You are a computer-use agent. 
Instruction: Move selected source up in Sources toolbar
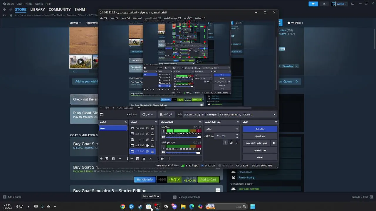150,159
